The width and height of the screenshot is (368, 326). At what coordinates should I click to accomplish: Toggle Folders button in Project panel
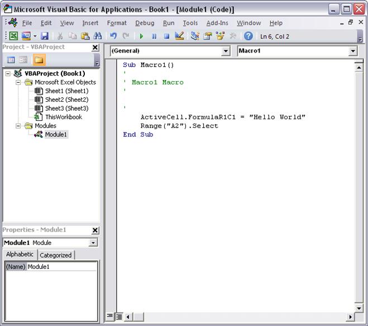click(x=39, y=60)
